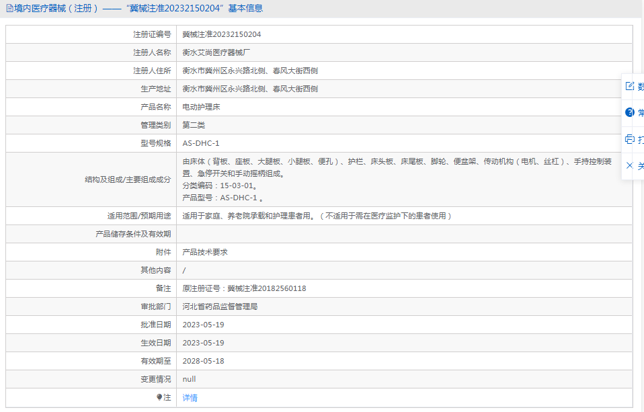Click the 审批部门 label

156,306
